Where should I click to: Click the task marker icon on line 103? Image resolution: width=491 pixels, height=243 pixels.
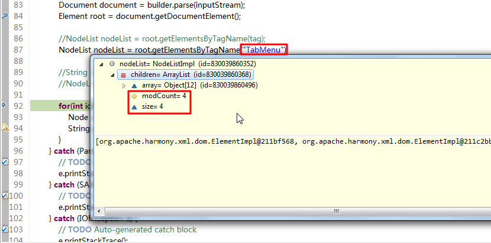coord(4,229)
